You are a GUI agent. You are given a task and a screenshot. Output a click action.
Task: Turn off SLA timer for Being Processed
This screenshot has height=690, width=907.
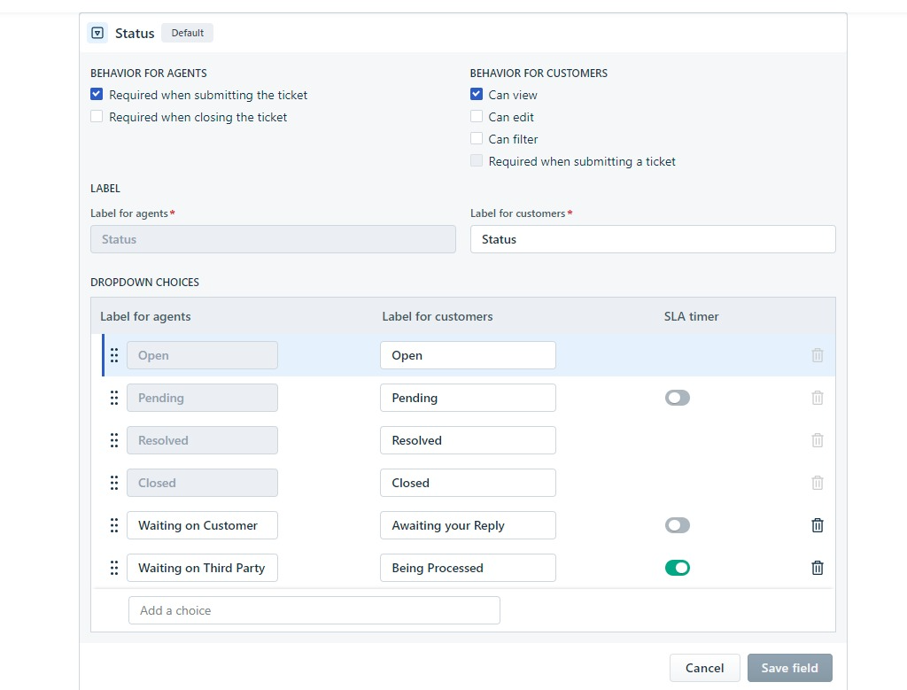coord(678,568)
